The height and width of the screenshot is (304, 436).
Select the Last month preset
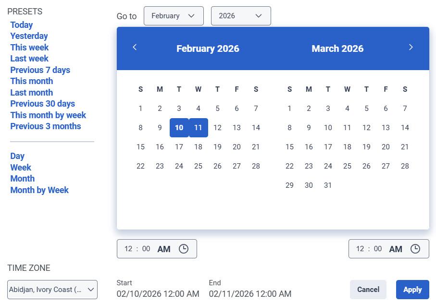31,92
